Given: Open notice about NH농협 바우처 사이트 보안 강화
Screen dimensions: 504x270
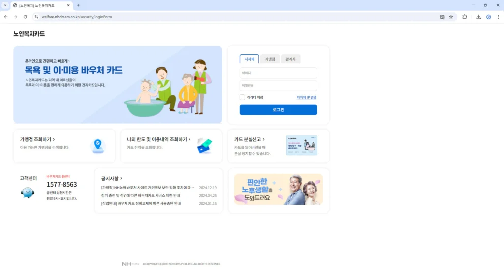Looking at the screenshot, I should [148, 187].
